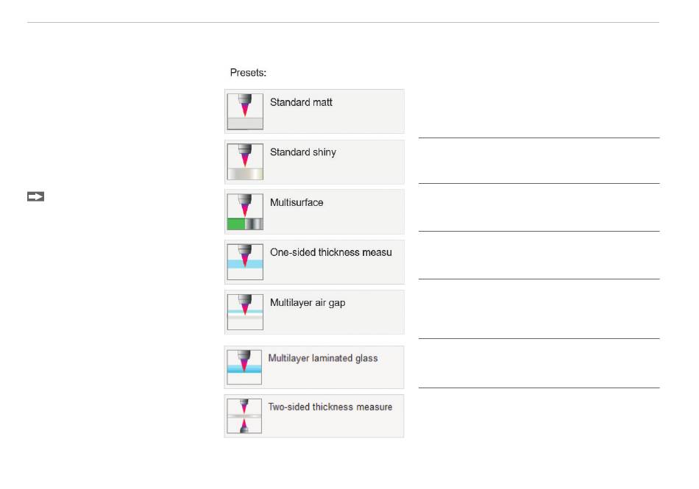Click the silver shiny surface in Standard shiny icon
Screen dimensions: 699x489
click(x=245, y=174)
